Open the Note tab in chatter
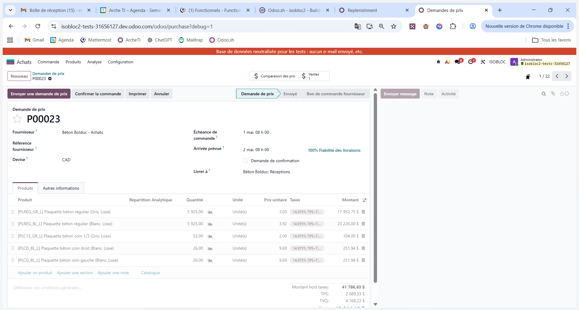 click(429, 94)
